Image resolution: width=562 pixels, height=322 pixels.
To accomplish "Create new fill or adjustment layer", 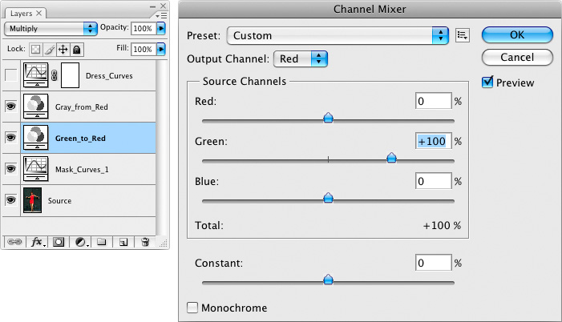I will coord(81,241).
